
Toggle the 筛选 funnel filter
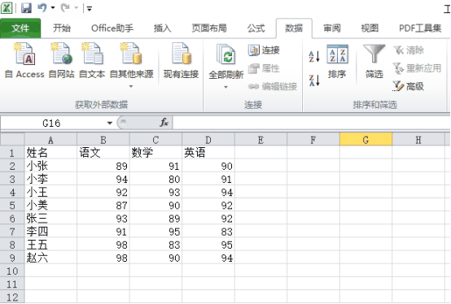click(x=374, y=62)
